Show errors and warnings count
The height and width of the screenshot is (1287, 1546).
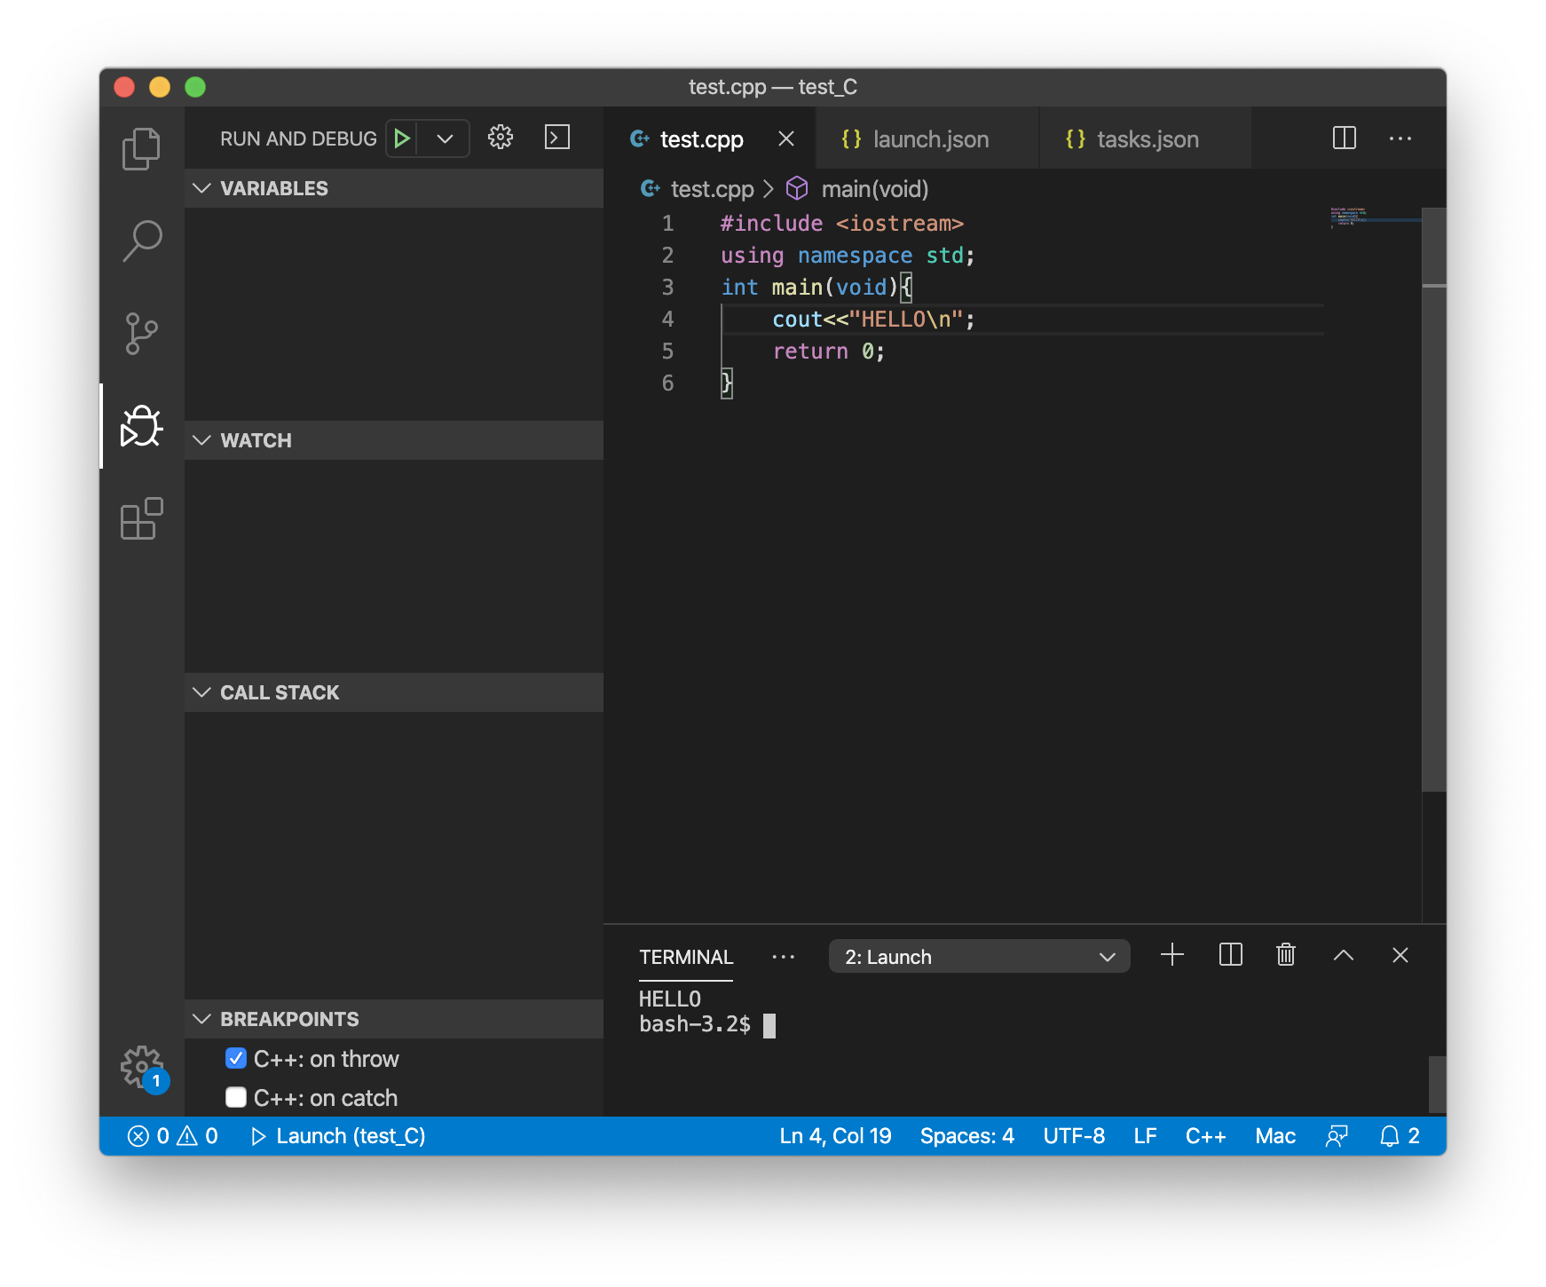click(172, 1136)
